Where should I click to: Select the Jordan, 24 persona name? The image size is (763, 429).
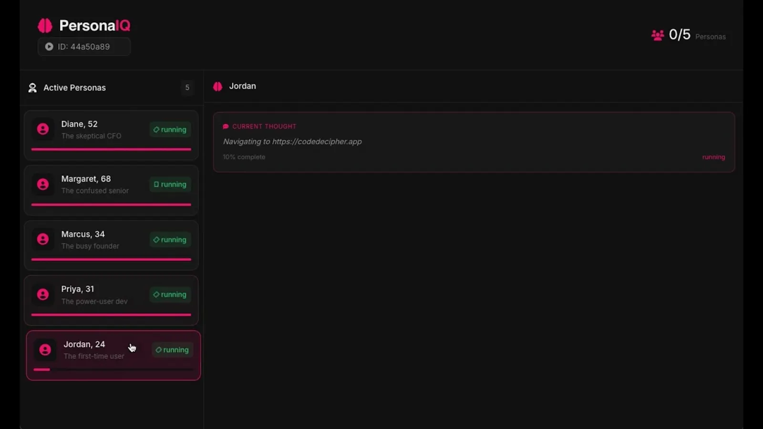(84, 344)
